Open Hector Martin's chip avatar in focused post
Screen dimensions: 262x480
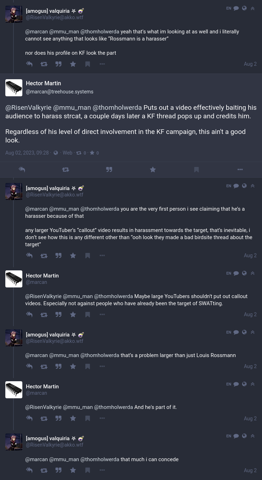[x=14, y=88]
